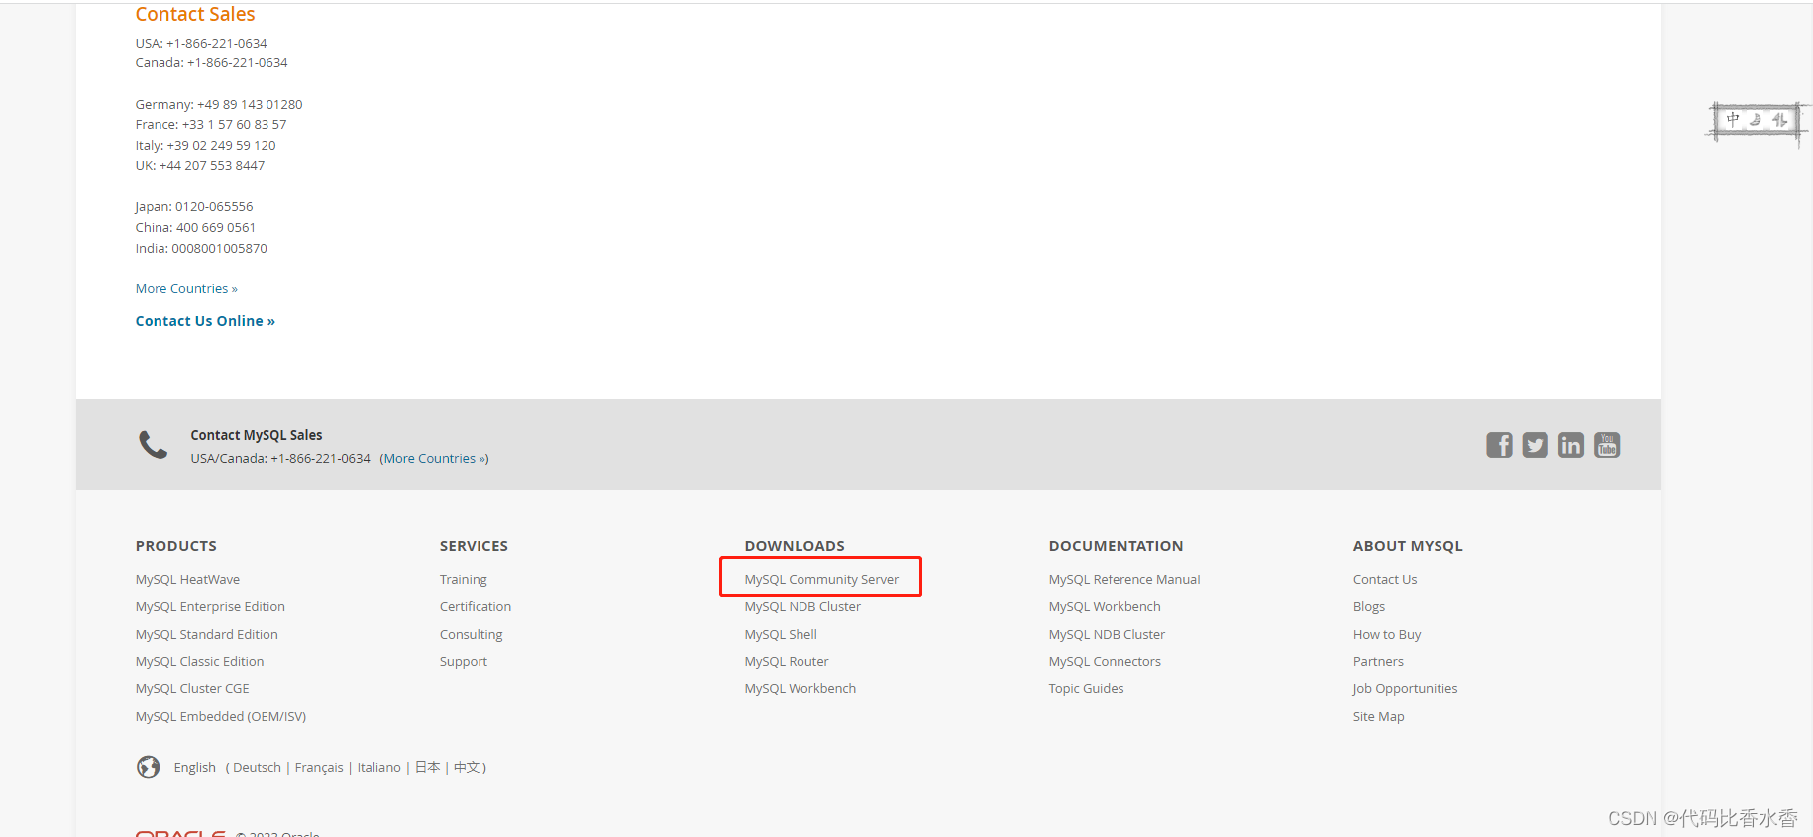Open MySQL Cluster CGE link
1813x837 pixels.
point(192,689)
